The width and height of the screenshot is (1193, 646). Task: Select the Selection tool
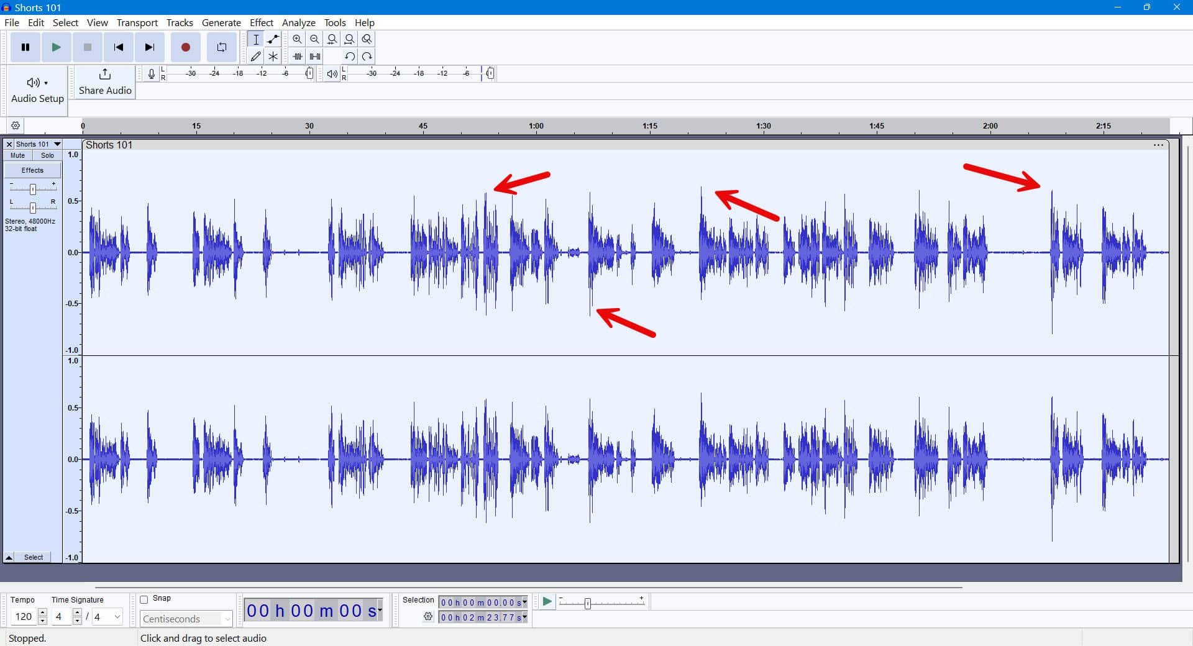[x=255, y=39]
